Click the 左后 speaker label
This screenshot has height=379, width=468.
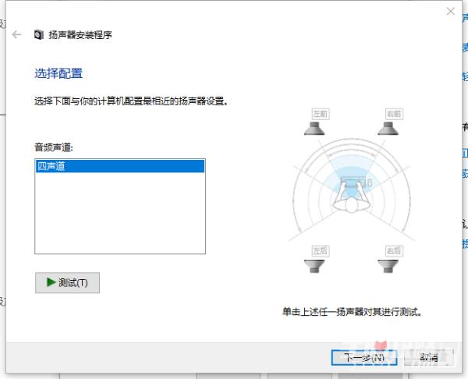coord(320,250)
